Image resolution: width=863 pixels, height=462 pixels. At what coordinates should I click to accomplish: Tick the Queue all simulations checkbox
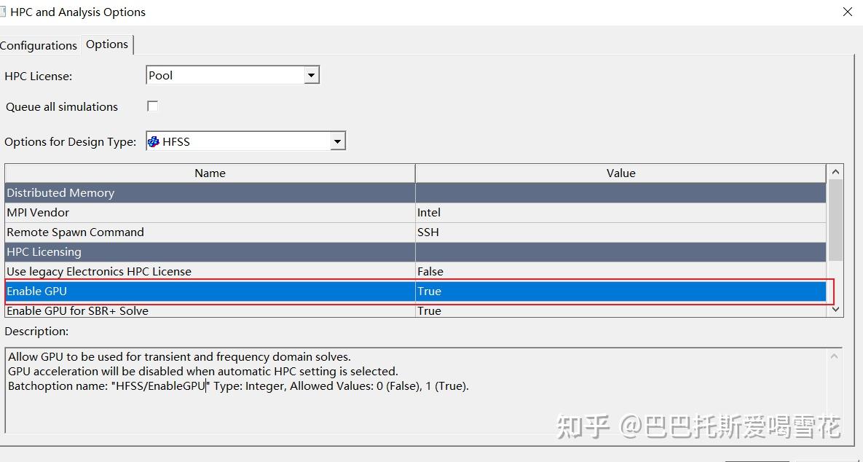(152, 106)
